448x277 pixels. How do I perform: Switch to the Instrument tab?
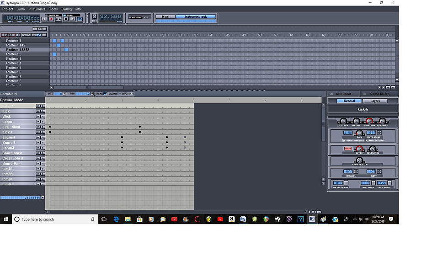[344, 94]
